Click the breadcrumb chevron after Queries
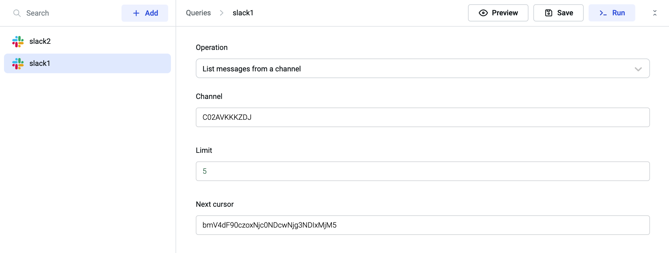669x253 pixels. (x=222, y=13)
